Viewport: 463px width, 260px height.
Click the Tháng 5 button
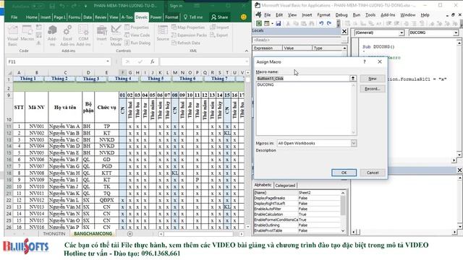tap(156, 79)
